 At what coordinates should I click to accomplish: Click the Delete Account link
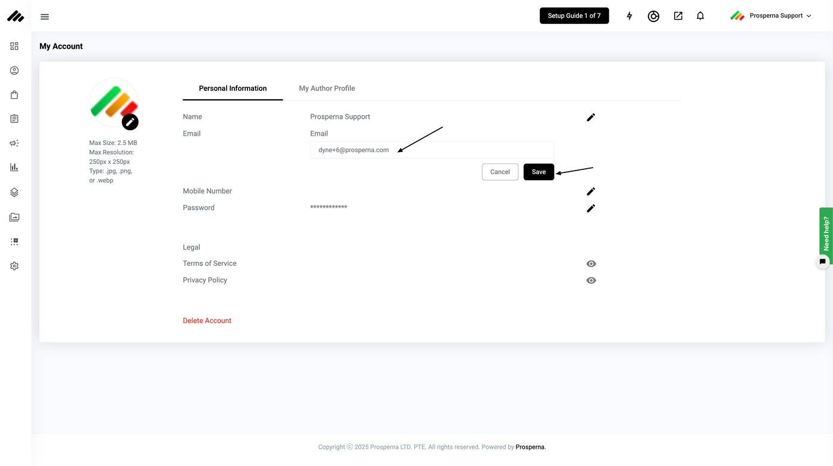pyautogui.click(x=207, y=321)
